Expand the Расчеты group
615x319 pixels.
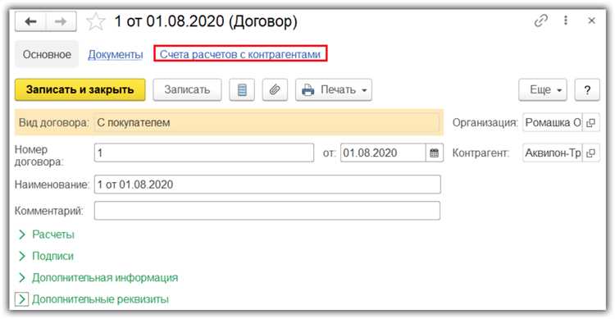click(x=46, y=235)
